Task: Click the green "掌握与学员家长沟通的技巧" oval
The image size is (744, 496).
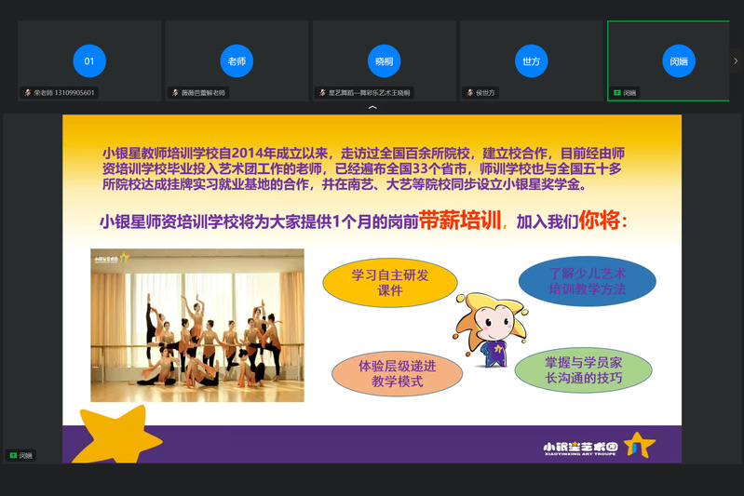Action: [x=583, y=370]
